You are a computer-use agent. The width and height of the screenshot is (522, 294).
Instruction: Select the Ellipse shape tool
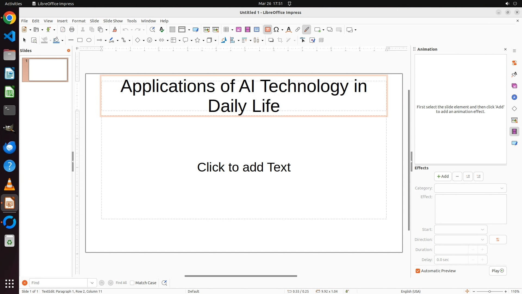tap(89, 40)
